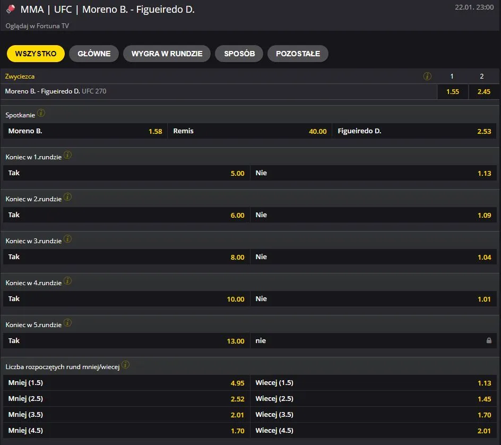This screenshot has width=501, height=445.
Task: Pick Zwyciezca odds 1.55 for Moreno
Action: 452,92
